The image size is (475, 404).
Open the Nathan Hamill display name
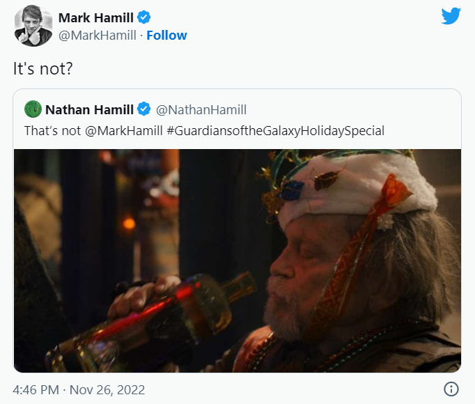pos(89,109)
